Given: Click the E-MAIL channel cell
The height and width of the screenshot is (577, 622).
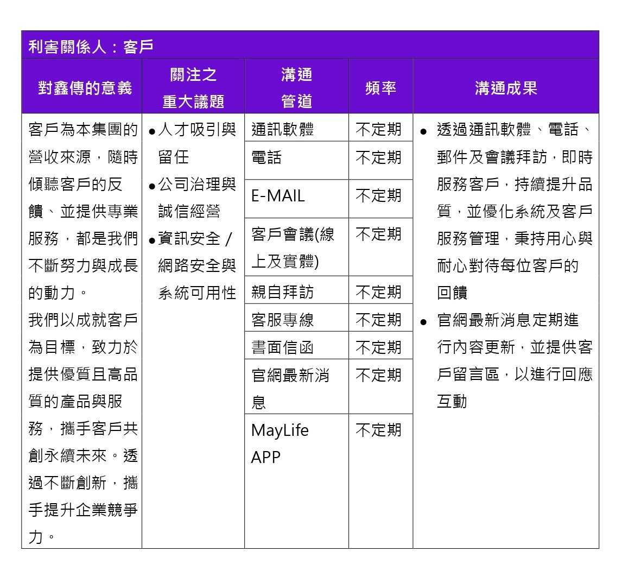Looking at the screenshot, I should [x=278, y=196].
